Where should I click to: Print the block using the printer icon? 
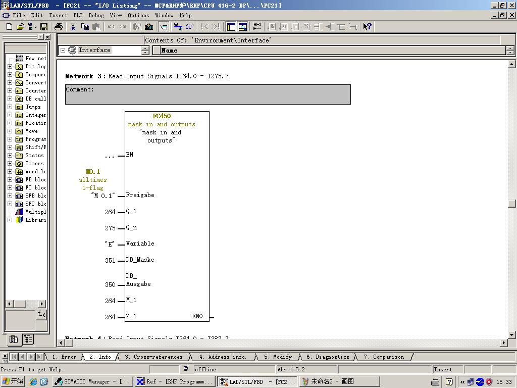[59, 27]
